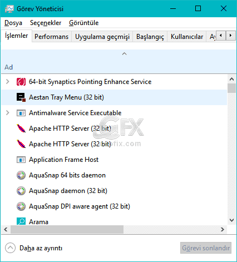Minimize the Görev Yöneticisi window
This screenshot has height=262, width=237.
(x=173, y=8)
